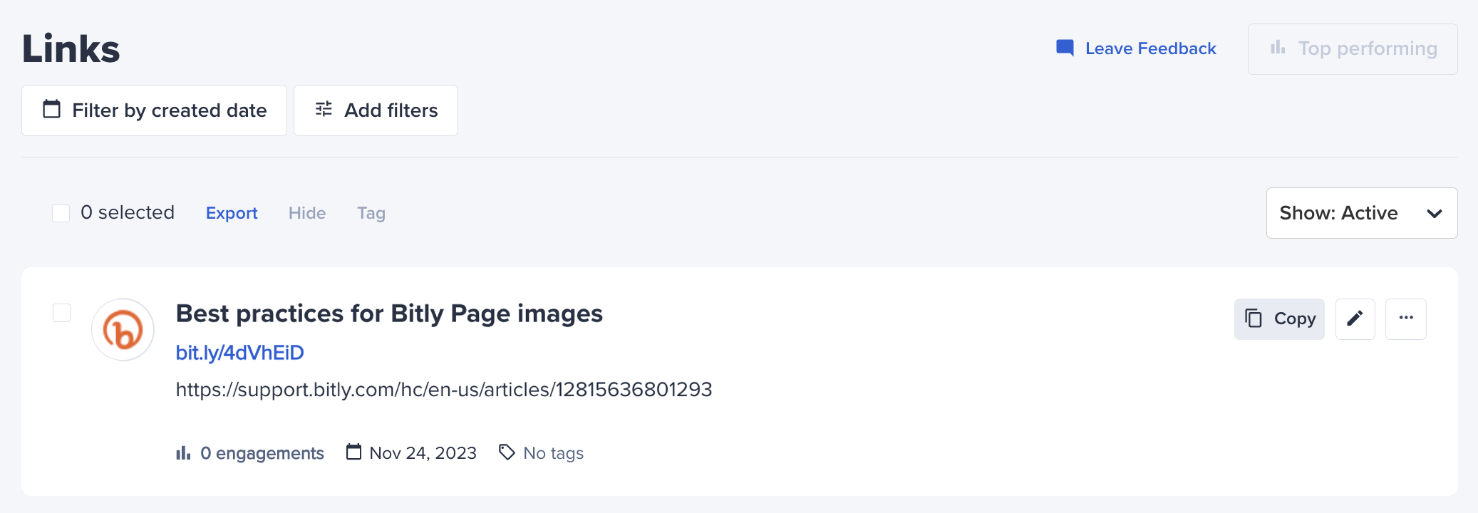Click the Hide bulk action

(307, 213)
